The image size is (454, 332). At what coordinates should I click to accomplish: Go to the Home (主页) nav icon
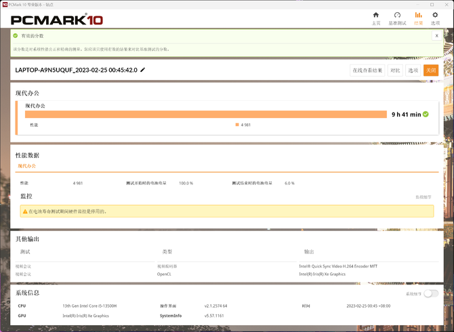[376, 15]
